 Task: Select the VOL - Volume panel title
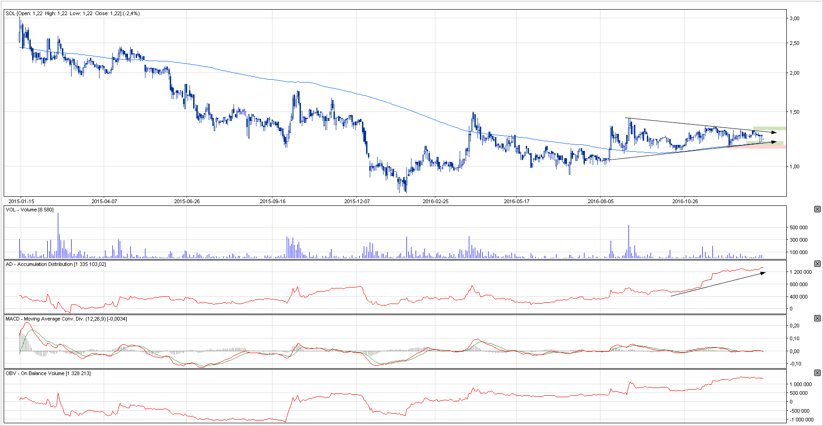click(x=29, y=210)
